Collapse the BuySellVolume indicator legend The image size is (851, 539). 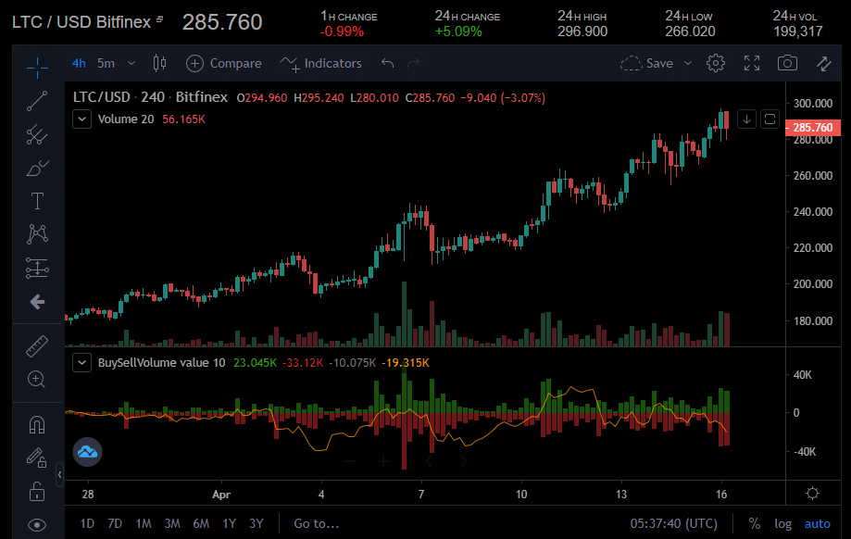tap(82, 363)
